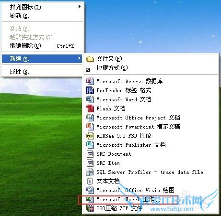Click the red Flash document icon

pyautogui.click(x=90, y=108)
